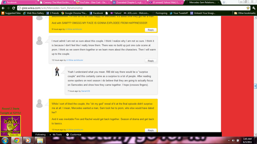This screenshot has height=144, width=257.
Task: Open the Other bookmarks folder
Action: (x=245, y=13)
